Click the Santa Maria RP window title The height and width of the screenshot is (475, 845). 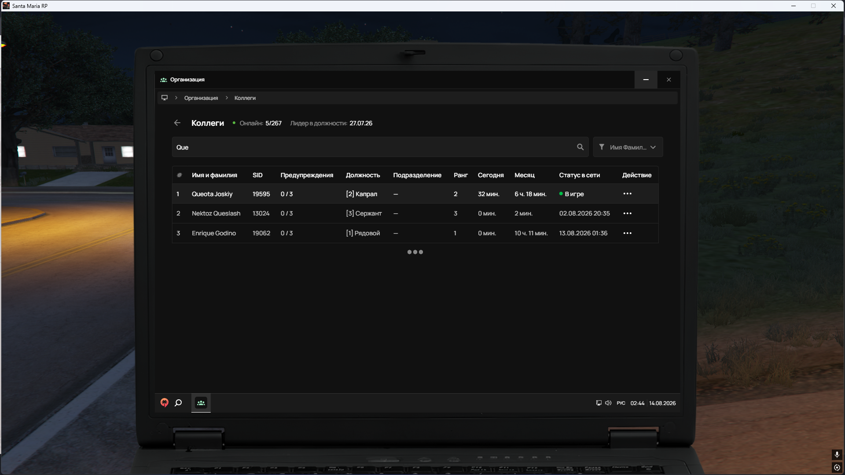(30, 6)
